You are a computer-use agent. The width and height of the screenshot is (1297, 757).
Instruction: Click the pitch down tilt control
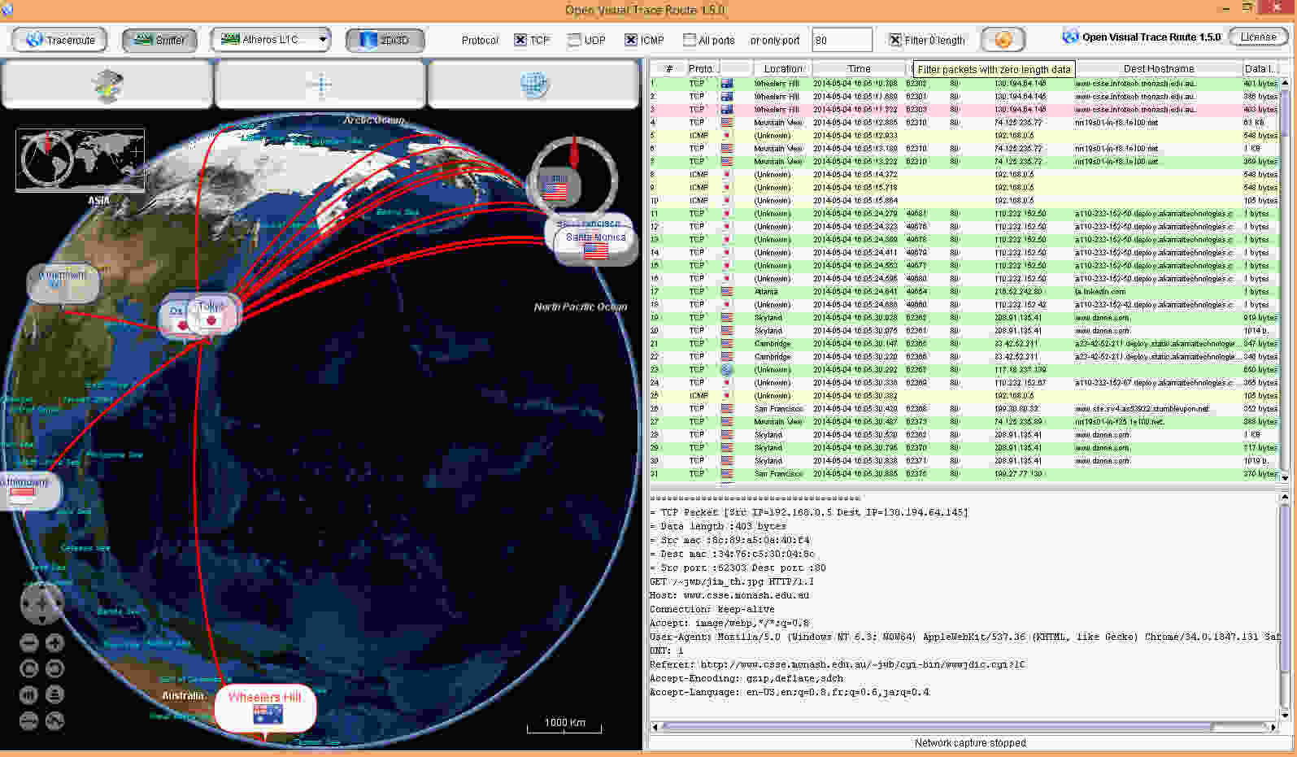coord(54,695)
